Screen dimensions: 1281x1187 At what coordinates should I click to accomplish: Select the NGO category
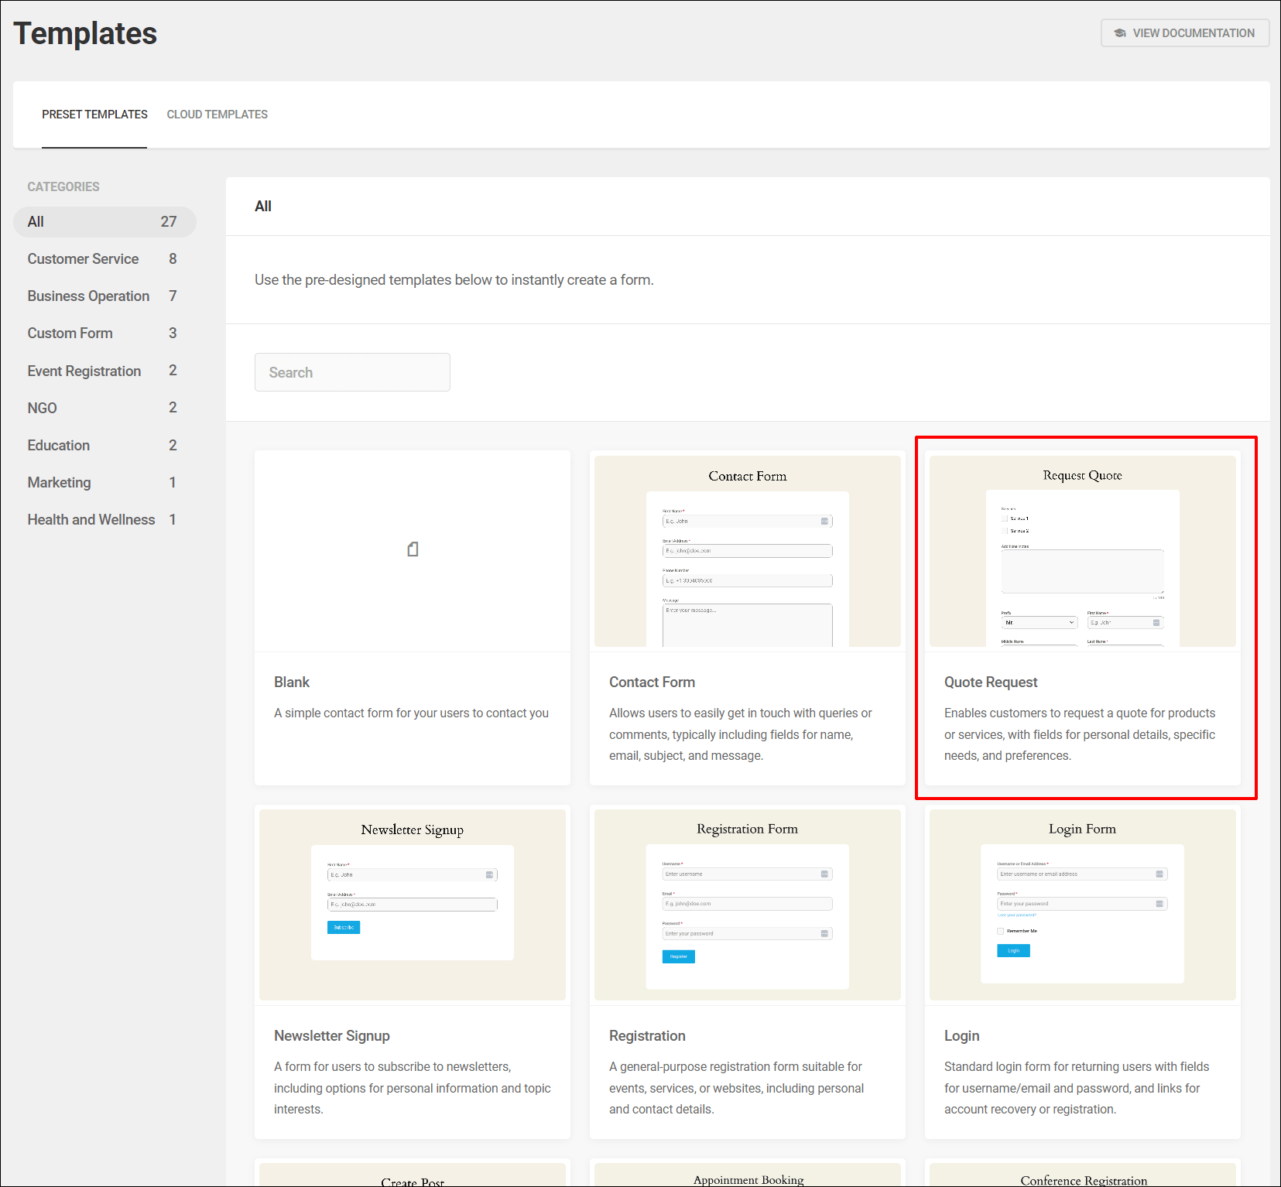[x=43, y=409]
